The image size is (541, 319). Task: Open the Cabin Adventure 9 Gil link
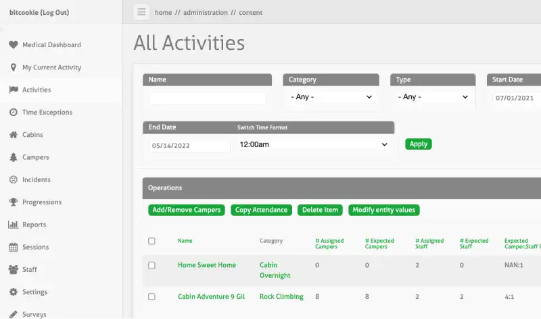[x=211, y=296]
